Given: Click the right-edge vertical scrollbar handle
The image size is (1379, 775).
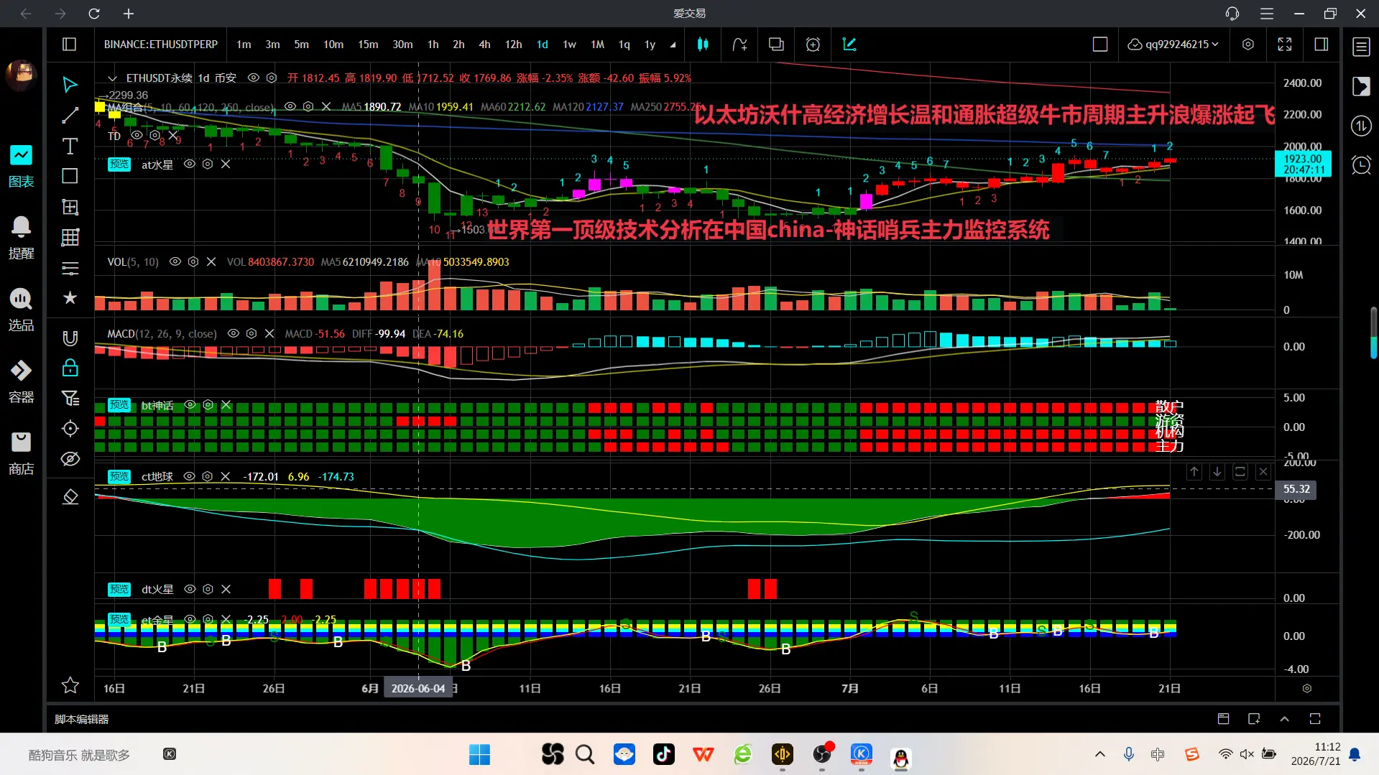Looking at the screenshot, I should pos(1373,333).
